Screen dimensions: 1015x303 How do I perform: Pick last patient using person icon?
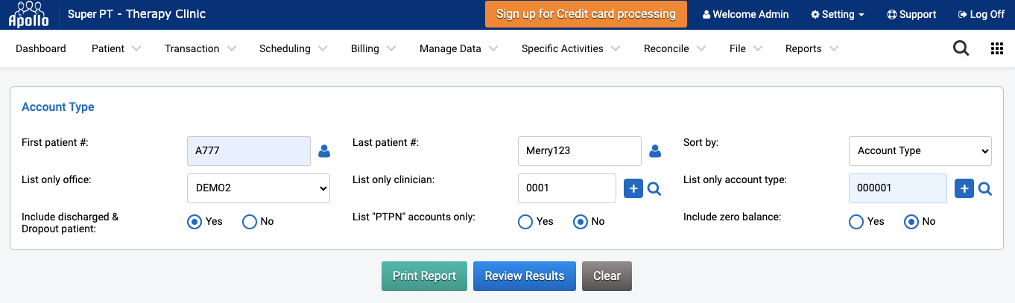tap(655, 151)
